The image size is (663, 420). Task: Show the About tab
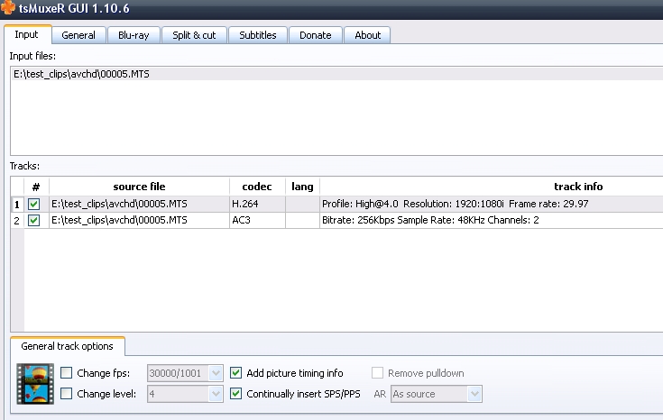click(367, 35)
